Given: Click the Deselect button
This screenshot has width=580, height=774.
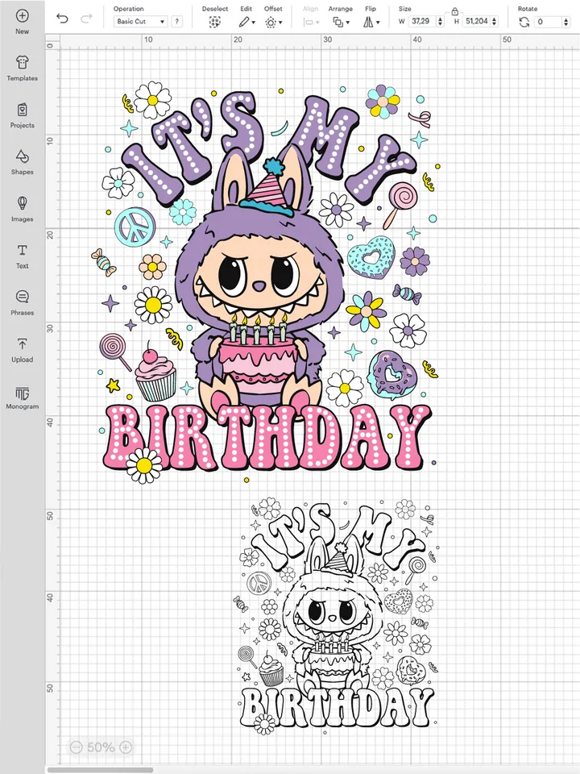Looking at the screenshot, I should [x=214, y=23].
